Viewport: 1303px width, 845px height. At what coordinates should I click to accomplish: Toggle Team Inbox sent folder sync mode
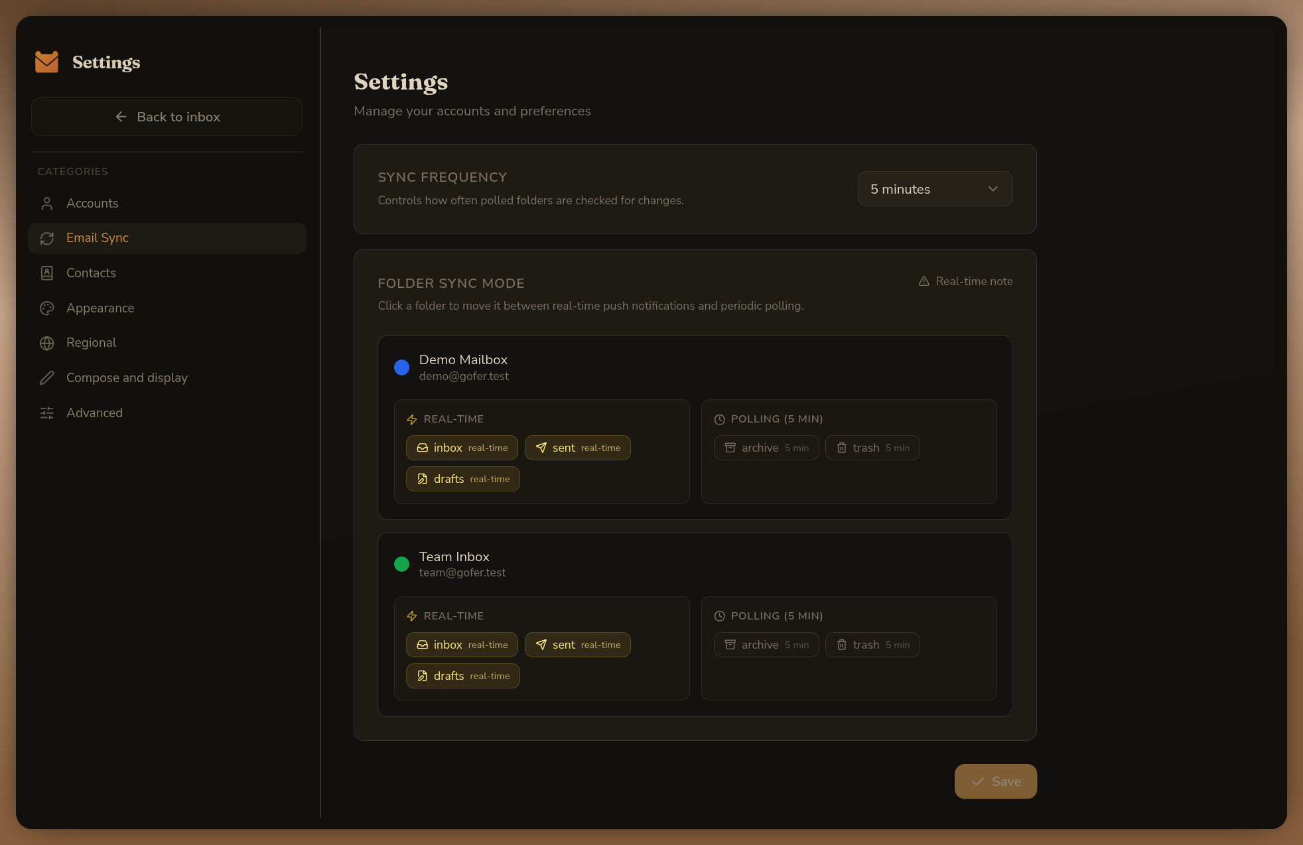point(577,645)
